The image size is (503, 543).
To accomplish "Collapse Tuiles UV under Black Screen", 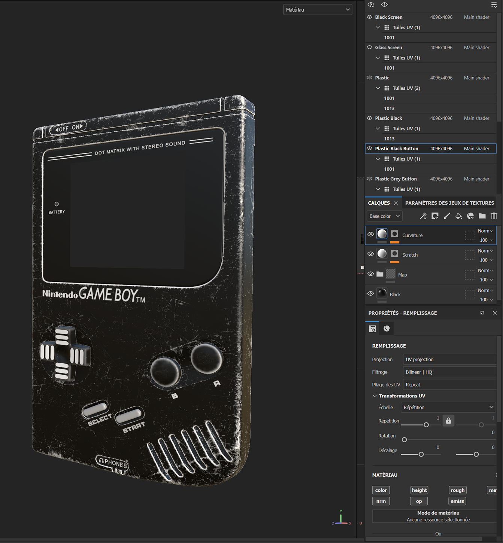I will 378,27.
